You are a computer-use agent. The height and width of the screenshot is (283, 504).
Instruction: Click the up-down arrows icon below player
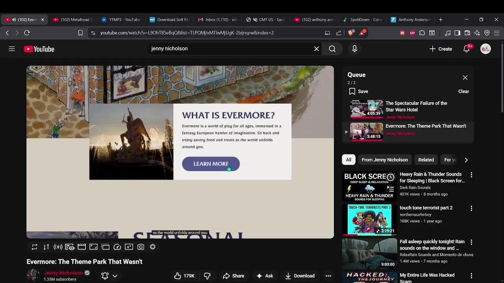(x=46, y=247)
